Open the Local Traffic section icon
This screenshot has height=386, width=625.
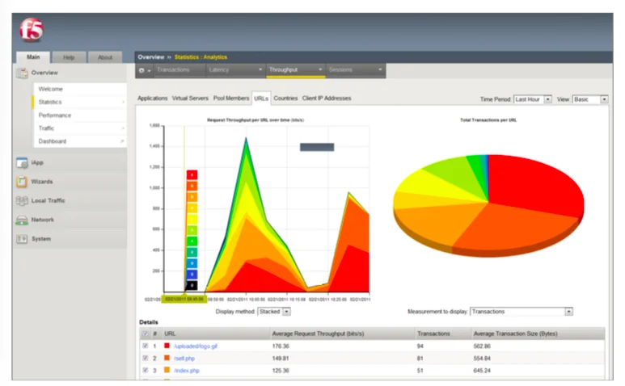pos(22,201)
